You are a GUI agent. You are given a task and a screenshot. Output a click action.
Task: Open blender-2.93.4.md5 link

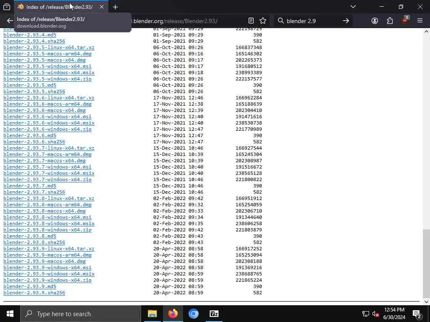[x=30, y=35]
